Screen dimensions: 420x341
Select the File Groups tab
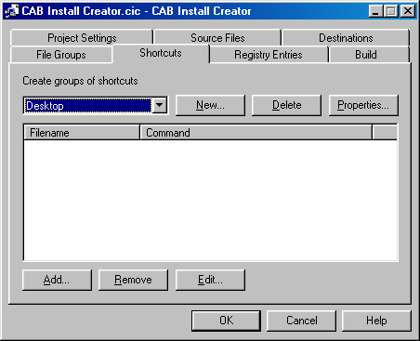[61, 55]
